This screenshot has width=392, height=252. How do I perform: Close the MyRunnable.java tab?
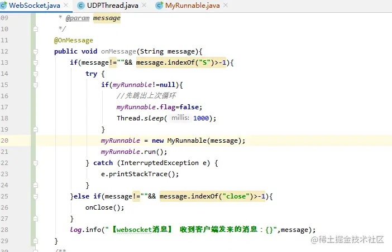[226, 5]
